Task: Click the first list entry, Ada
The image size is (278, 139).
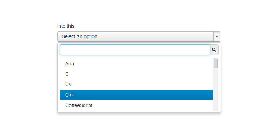Action: [69, 64]
